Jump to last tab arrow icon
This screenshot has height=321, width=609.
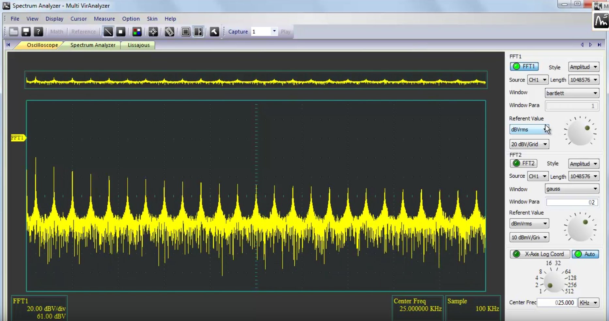click(x=600, y=45)
